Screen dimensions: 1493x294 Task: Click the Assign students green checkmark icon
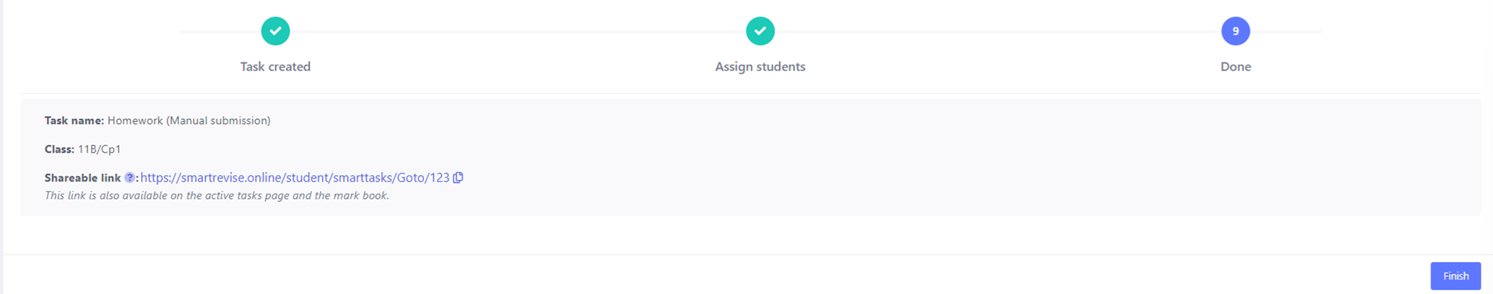coord(760,31)
